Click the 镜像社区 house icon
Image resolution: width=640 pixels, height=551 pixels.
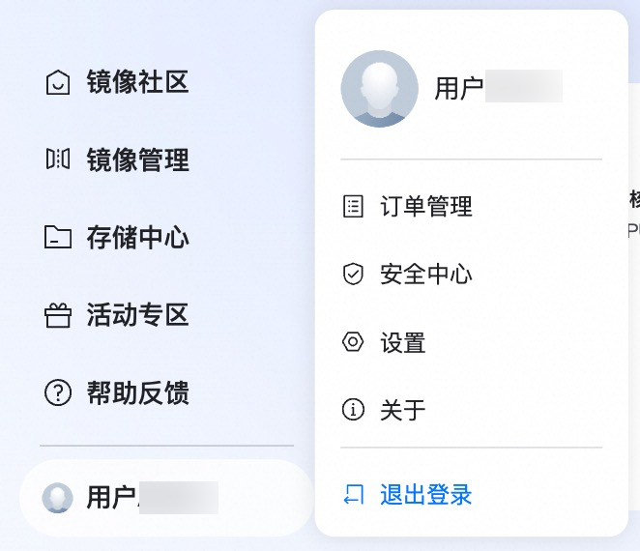tap(58, 82)
